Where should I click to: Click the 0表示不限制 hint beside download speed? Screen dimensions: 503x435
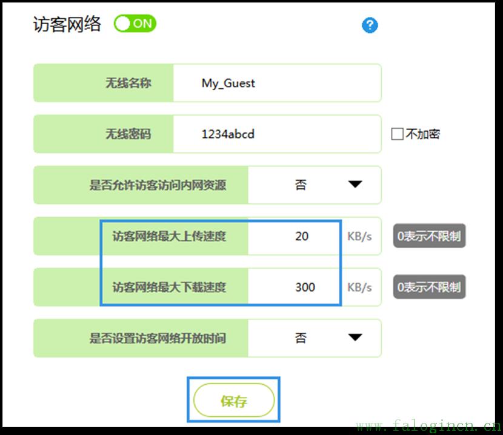[428, 287]
